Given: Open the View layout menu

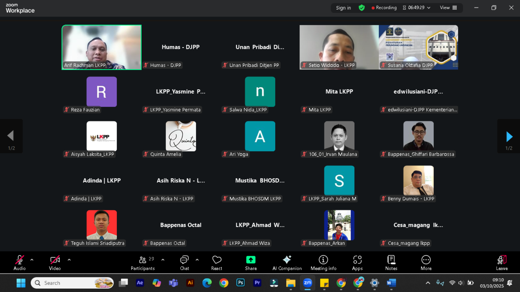Looking at the screenshot, I should pyautogui.click(x=448, y=8).
